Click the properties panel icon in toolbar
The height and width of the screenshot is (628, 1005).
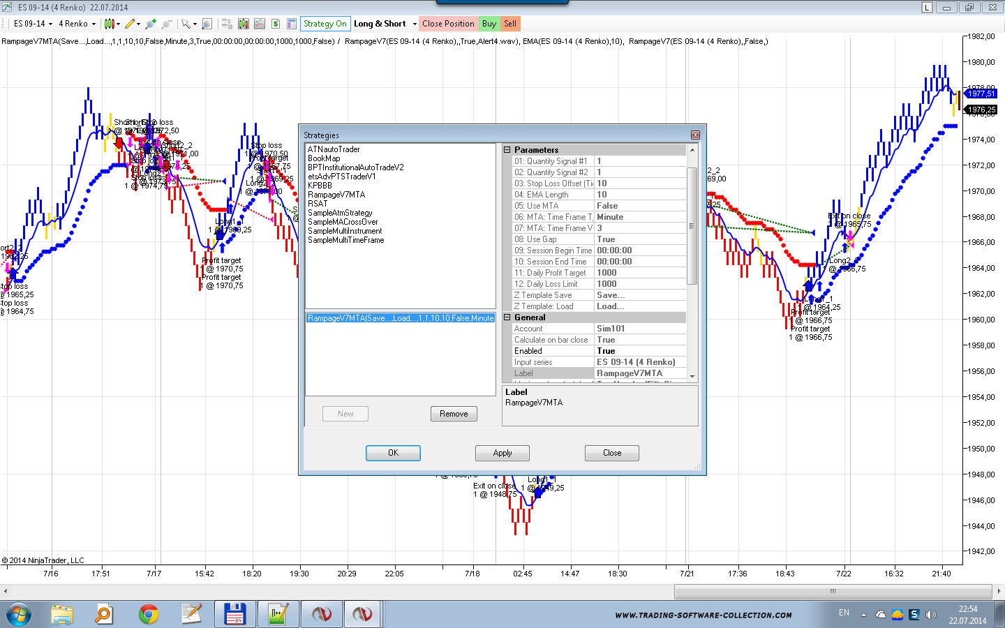pyautogui.click(x=292, y=24)
